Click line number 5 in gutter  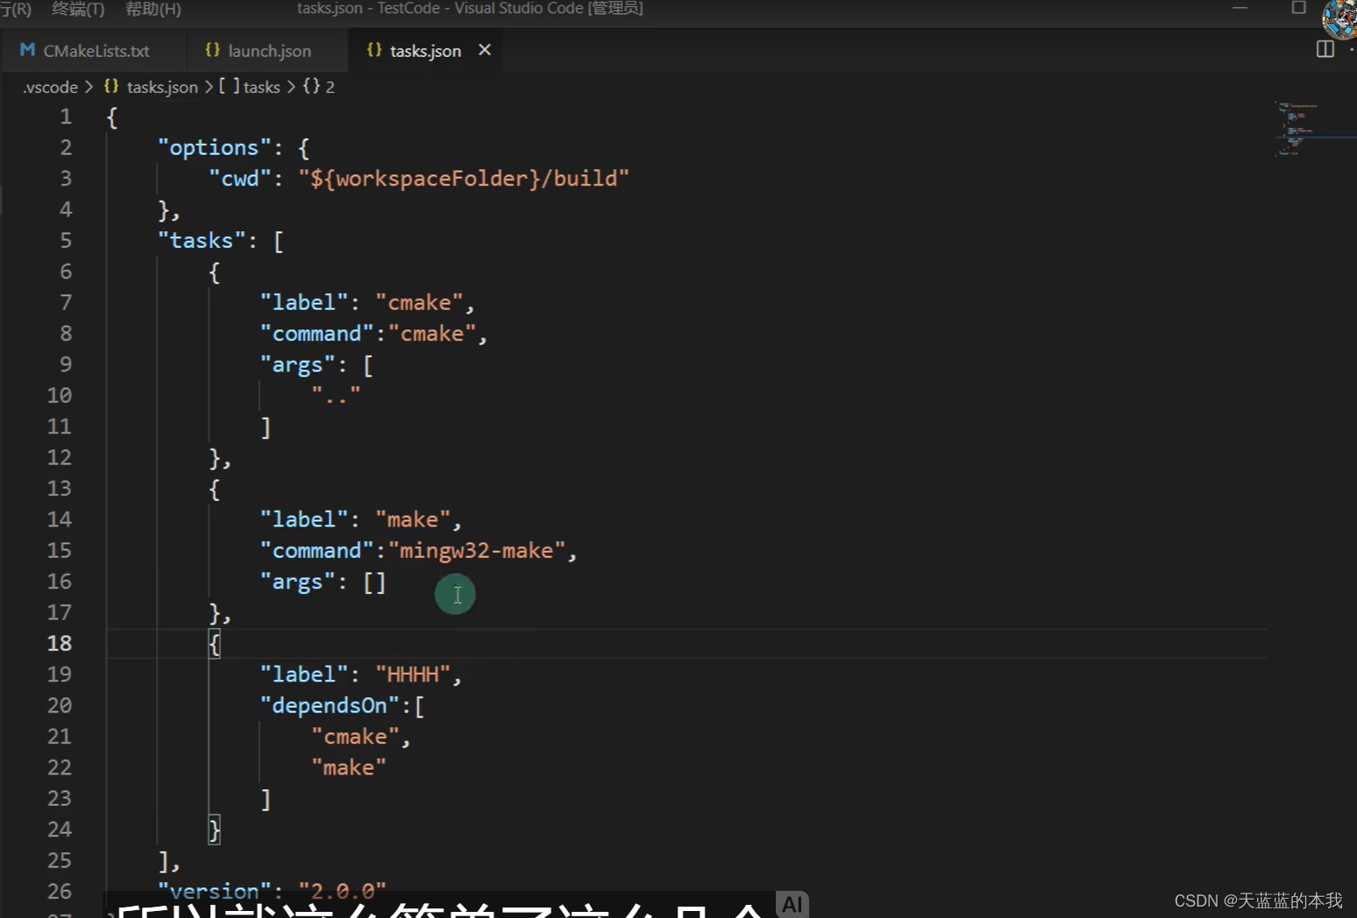66,240
